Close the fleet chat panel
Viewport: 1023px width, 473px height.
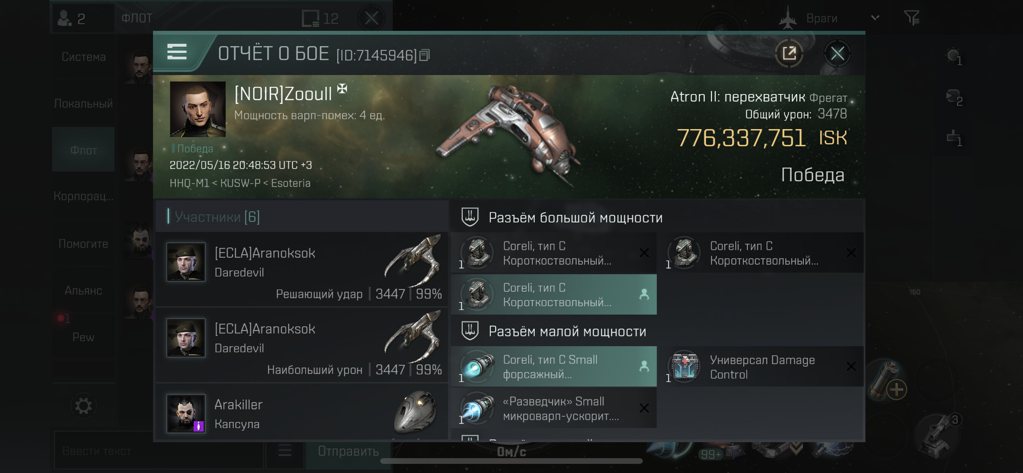371,18
